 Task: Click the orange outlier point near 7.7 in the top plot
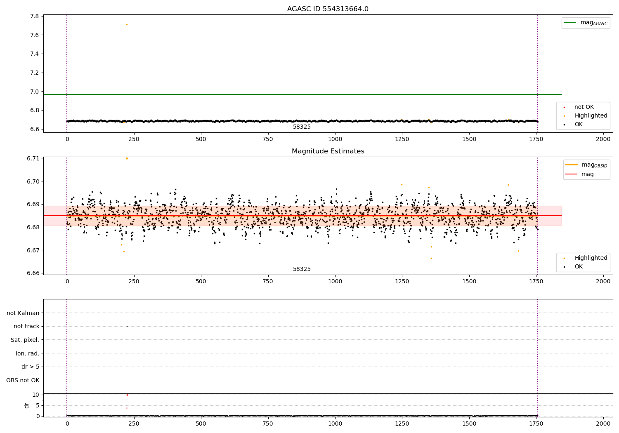[127, 24]
